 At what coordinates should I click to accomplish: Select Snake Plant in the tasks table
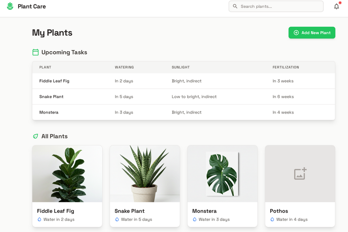point(51,97)
